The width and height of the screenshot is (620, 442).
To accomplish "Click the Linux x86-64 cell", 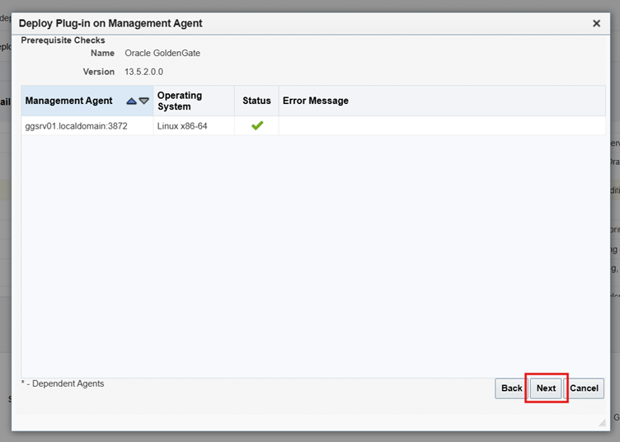I will pos(182,126).
